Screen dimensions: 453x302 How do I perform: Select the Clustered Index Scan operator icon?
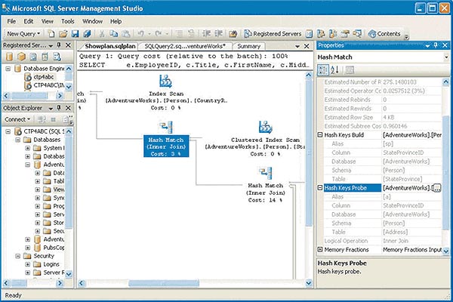point(266,128)
